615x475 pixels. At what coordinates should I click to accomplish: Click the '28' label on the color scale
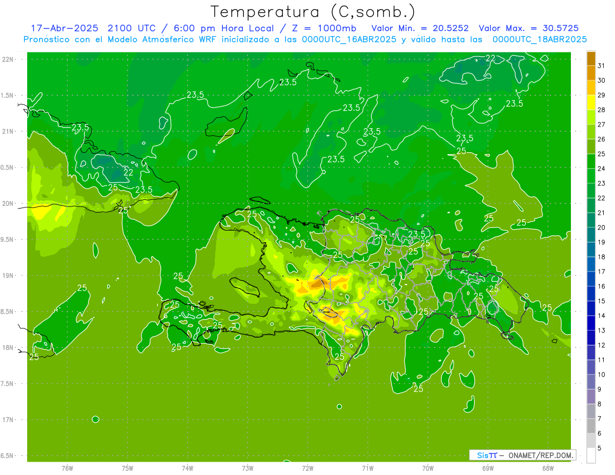602,110
